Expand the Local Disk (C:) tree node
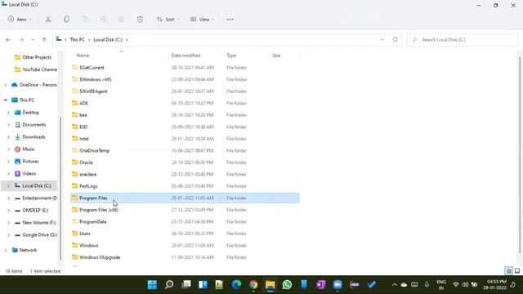This screenshot has height=294, width=523. coord(9,185)
